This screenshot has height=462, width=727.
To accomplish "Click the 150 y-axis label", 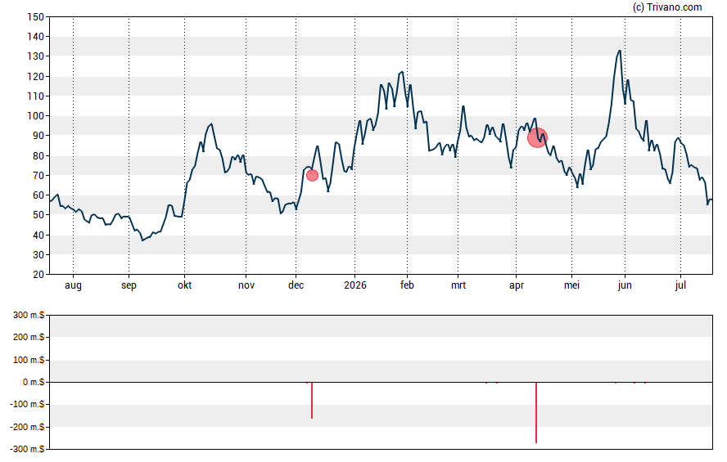I will pos(36,17).
